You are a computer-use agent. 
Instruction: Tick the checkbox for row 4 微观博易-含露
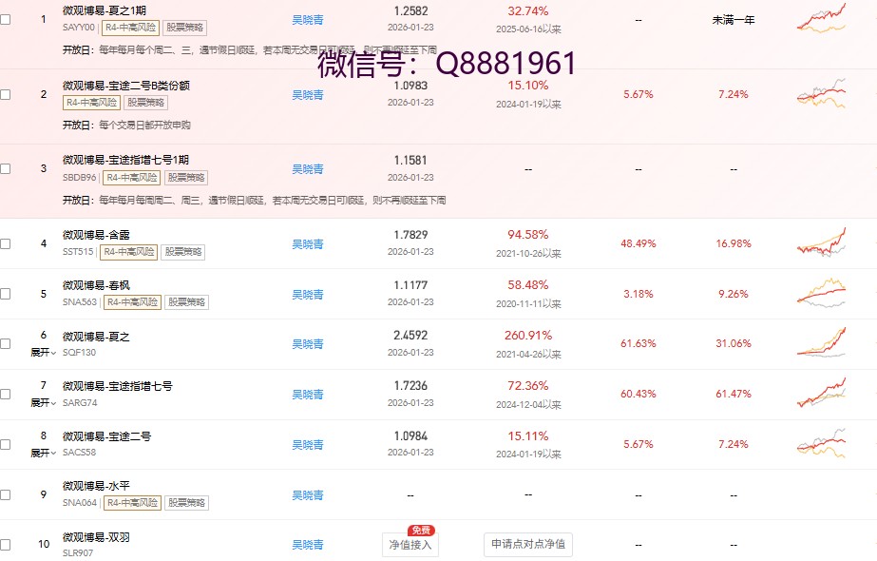6,244
